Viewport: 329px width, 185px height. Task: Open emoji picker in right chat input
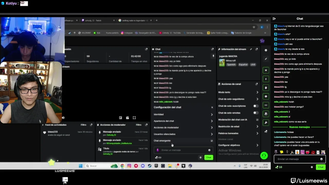coord(321,159)
